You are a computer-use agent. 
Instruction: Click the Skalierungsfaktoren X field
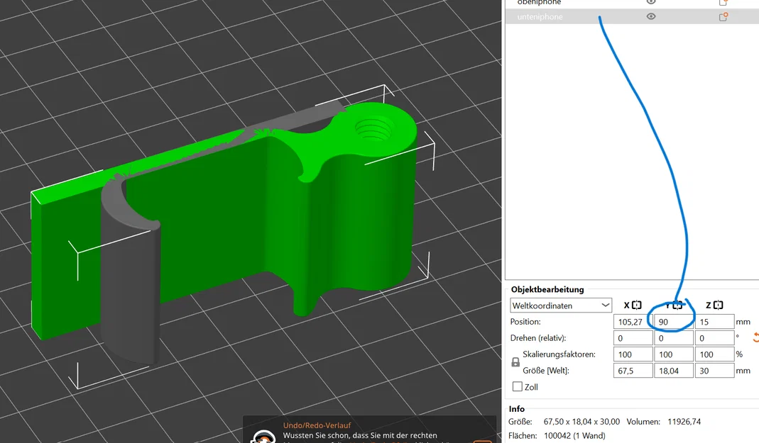pos(633,354)
